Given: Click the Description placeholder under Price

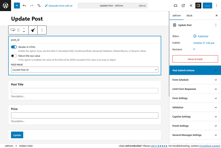Looking at the screenshot, I should [x=18, y=121].
